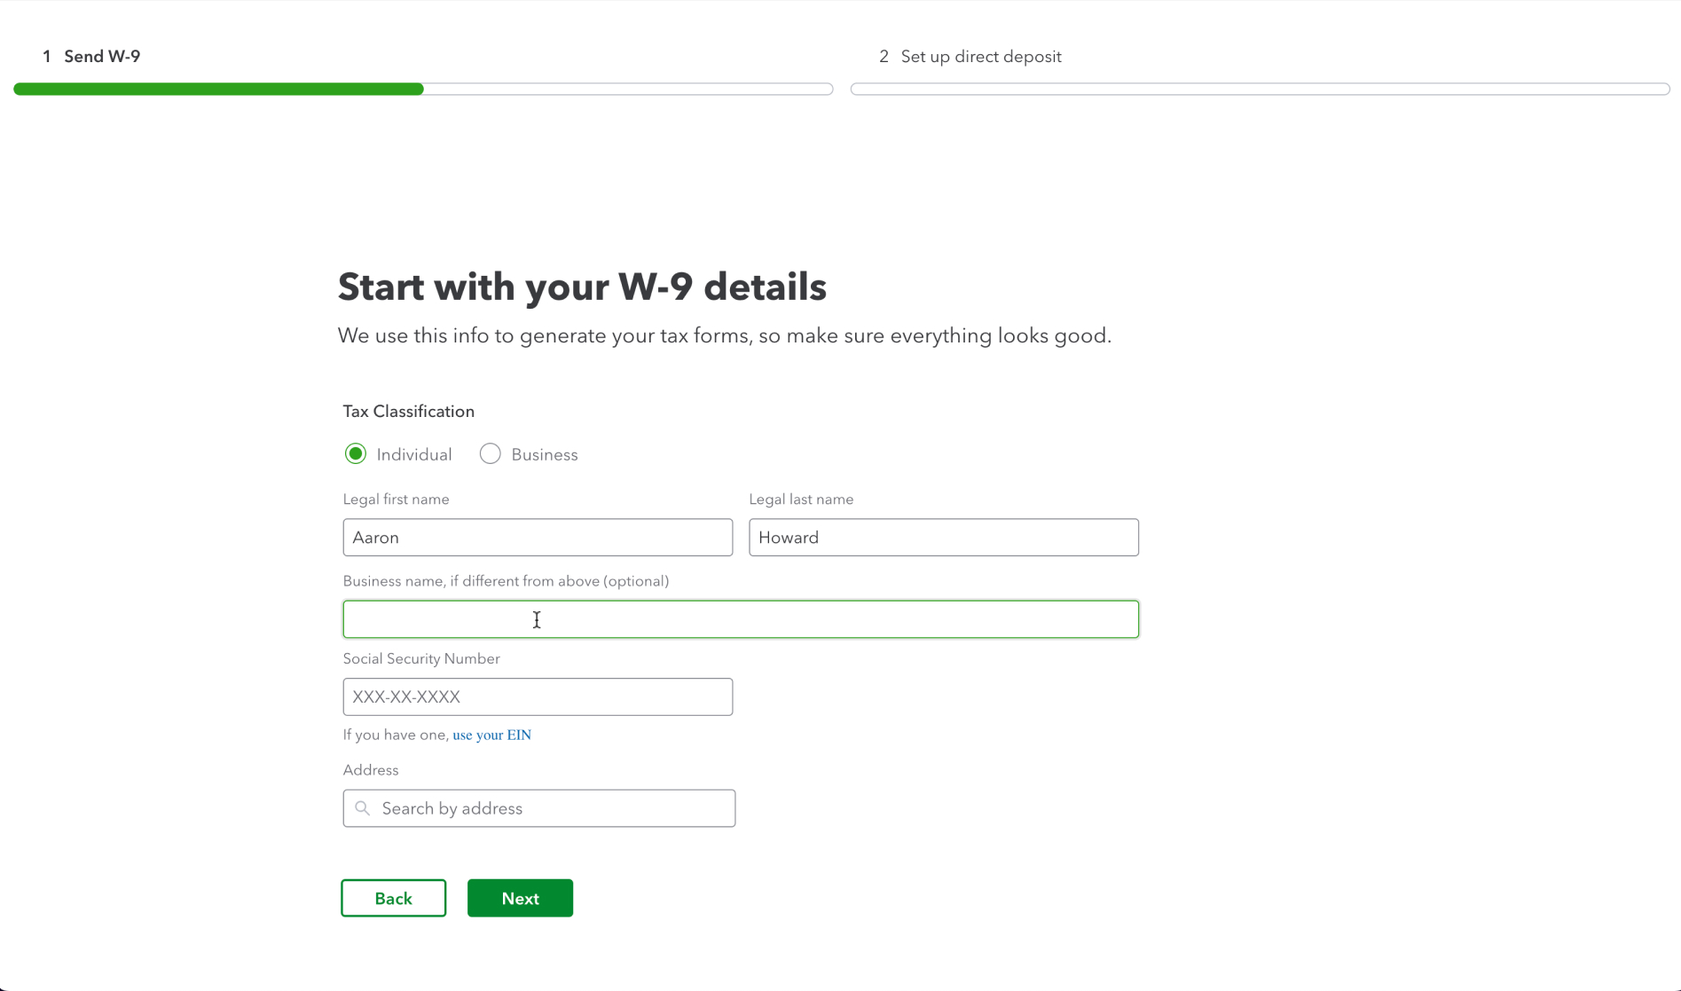Focus the Legal last name field
This screenshot has width=1681, height=991.
943,538
